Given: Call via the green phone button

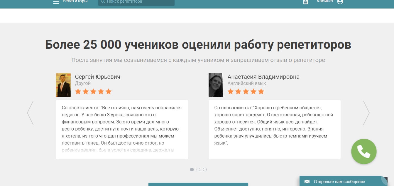Looking at the screenshot, I should 364,151.
